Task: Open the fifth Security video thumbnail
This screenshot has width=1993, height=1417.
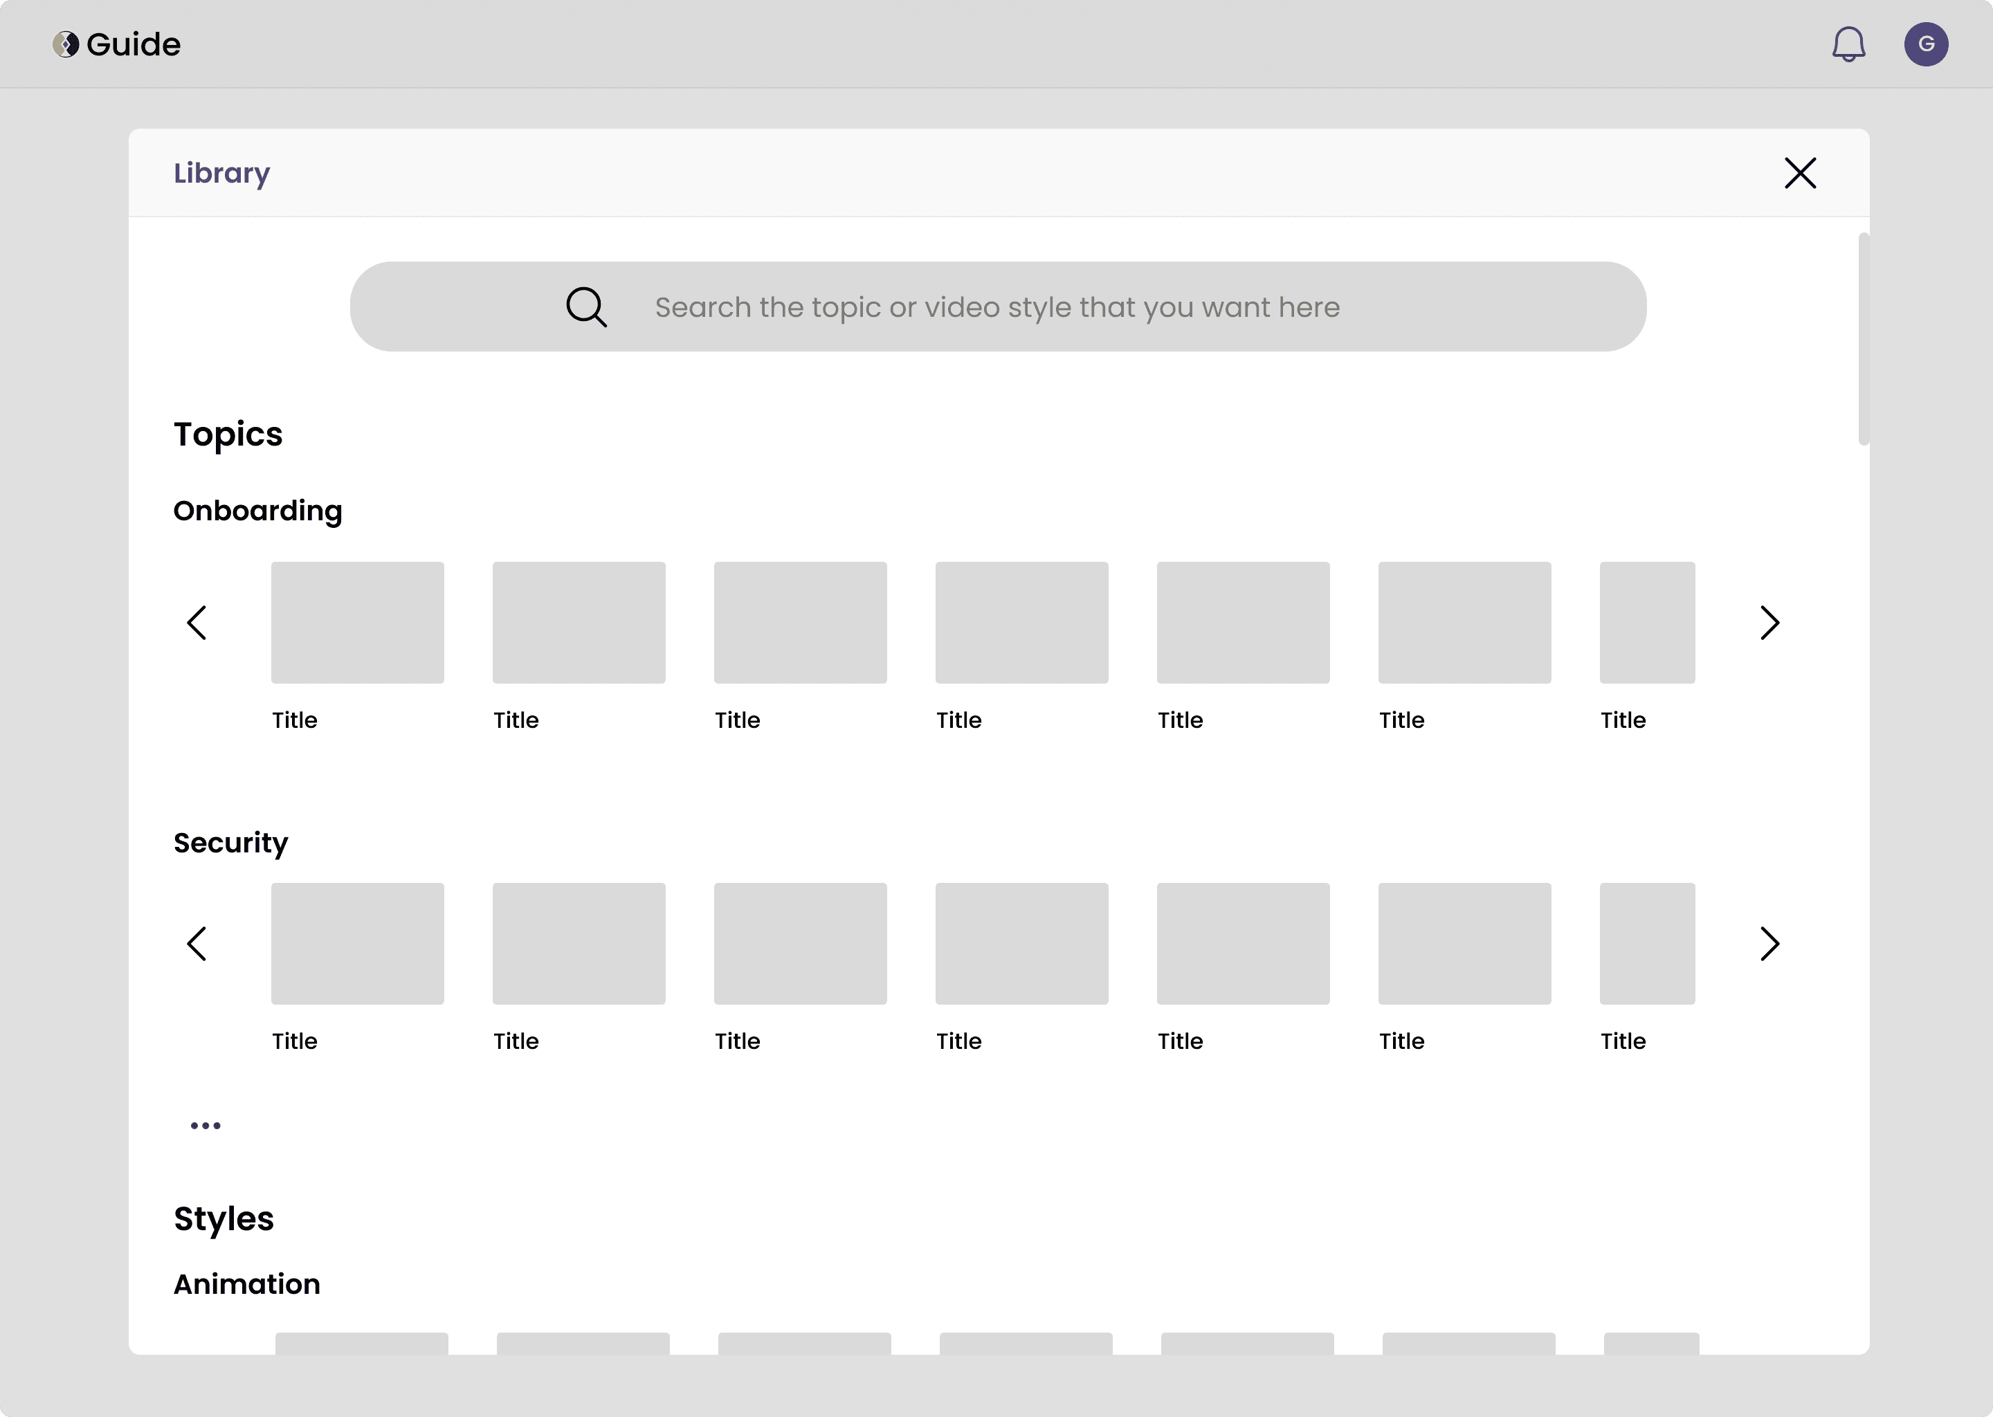Action: pos(1244,944)
